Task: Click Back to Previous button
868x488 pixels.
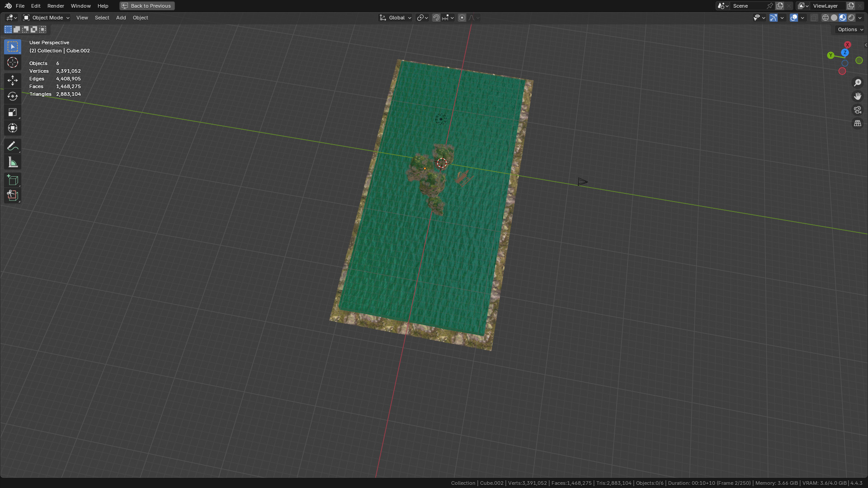Action: point(147,6)
